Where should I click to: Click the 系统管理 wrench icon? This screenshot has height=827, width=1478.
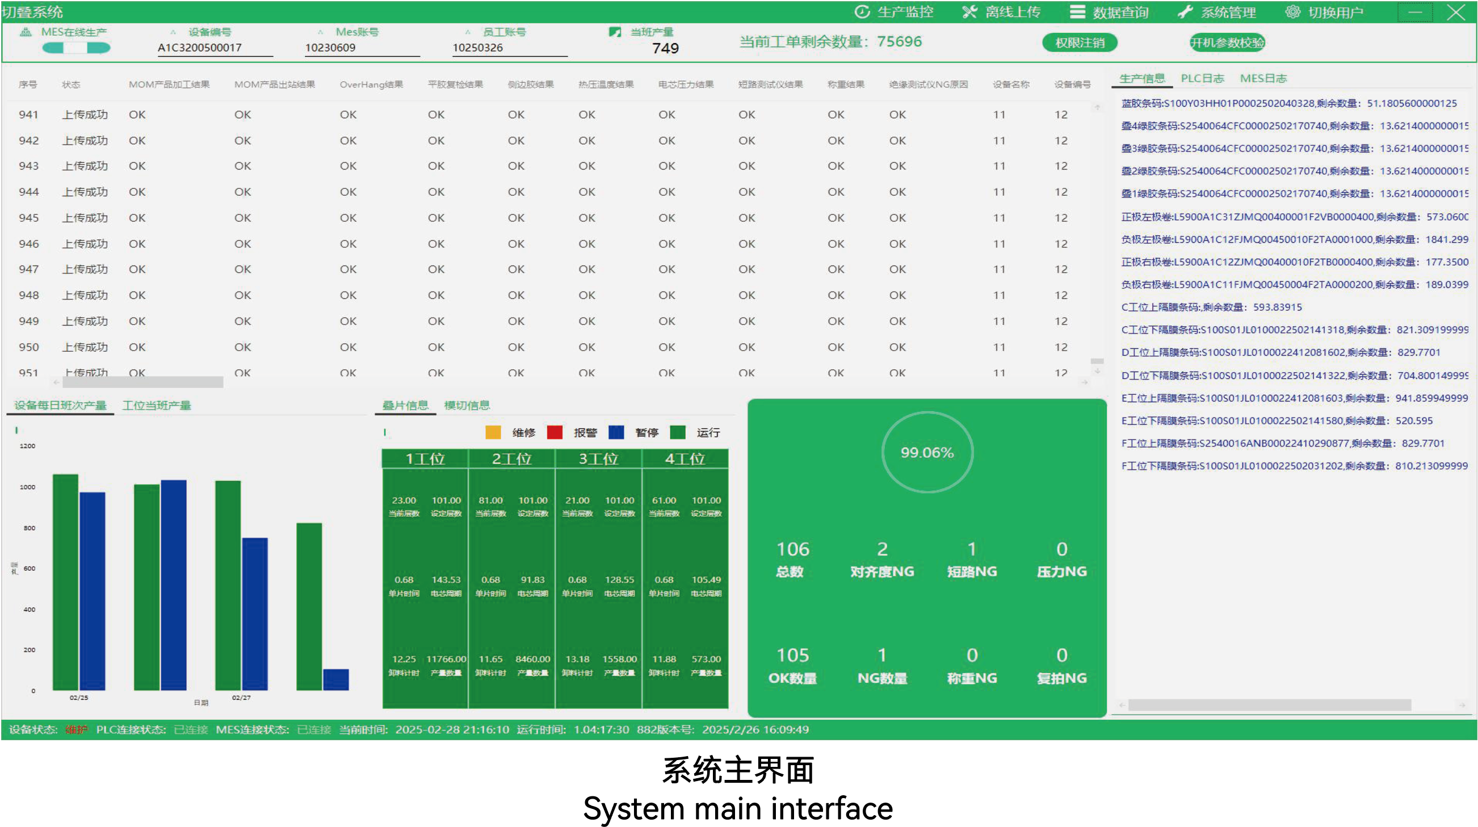coord(1185,11)
